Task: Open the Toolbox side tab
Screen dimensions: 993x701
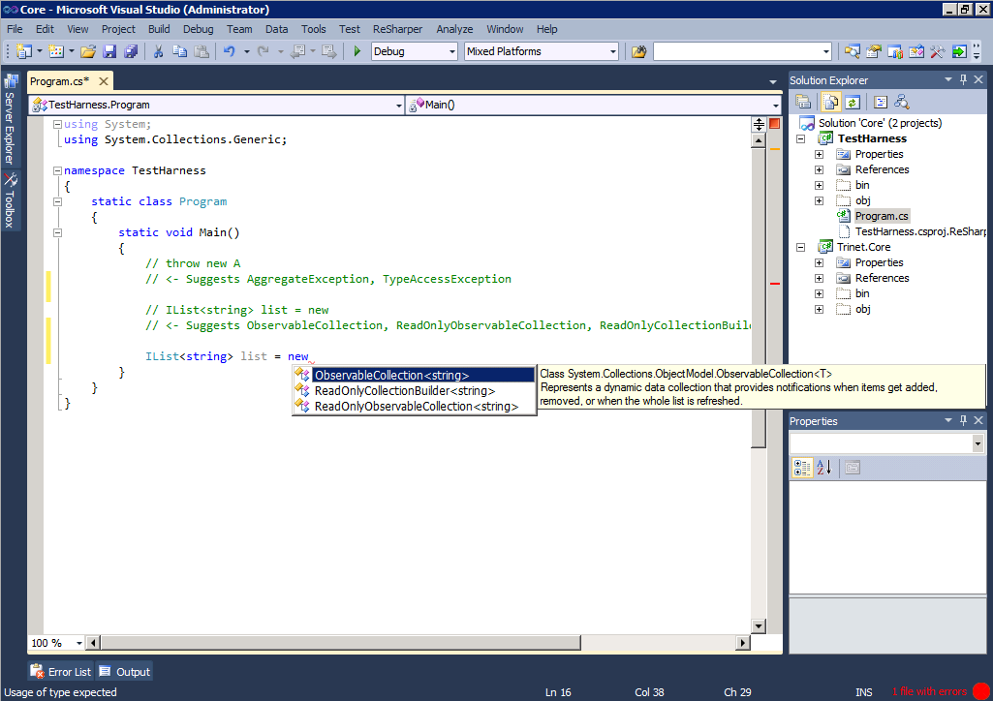Action: pyautogui.click(x=10, y=199)
